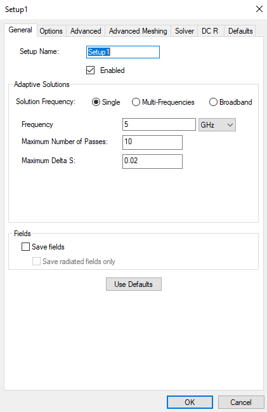Close the Setup1 dialog window
Screen dimensions: 267x412
pyautogui.click(x=259, y=9)
